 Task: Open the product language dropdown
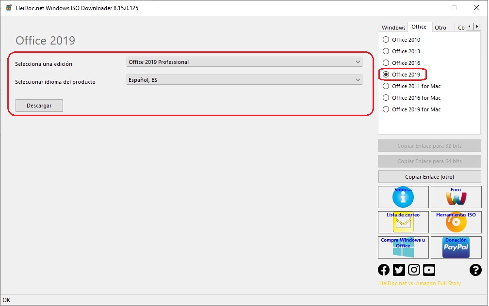244,80
